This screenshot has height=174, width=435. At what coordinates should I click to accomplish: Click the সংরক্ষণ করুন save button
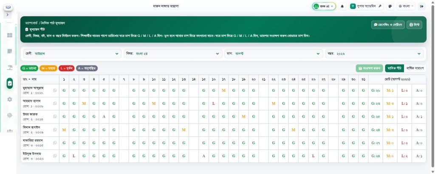[369, 68]
